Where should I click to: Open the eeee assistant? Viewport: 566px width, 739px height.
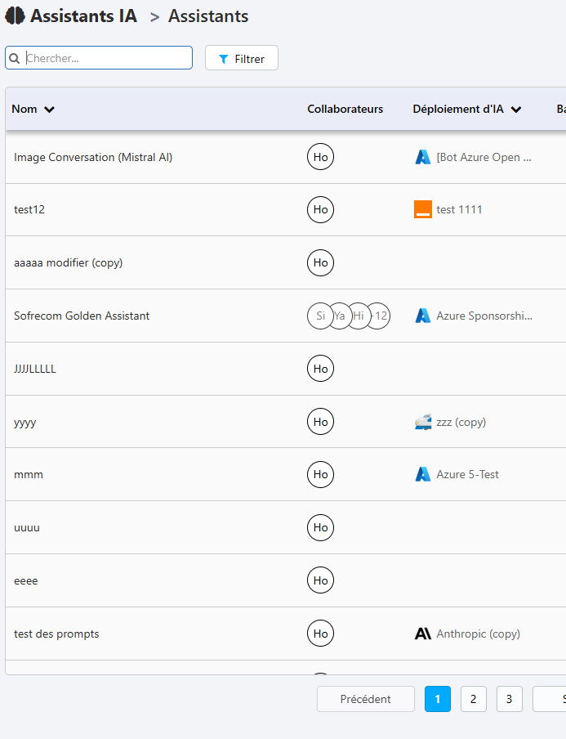pos(26,580)
